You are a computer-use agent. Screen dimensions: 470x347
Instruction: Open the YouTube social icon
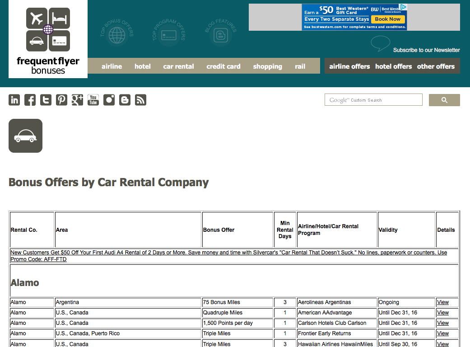click(x=93, y=100)
